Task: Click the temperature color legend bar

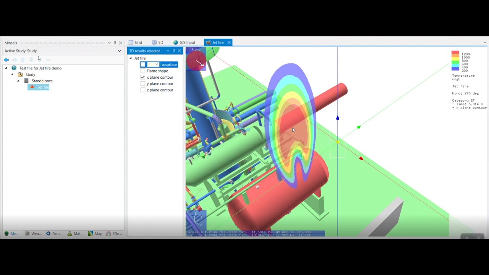Action: coord(455,61)
